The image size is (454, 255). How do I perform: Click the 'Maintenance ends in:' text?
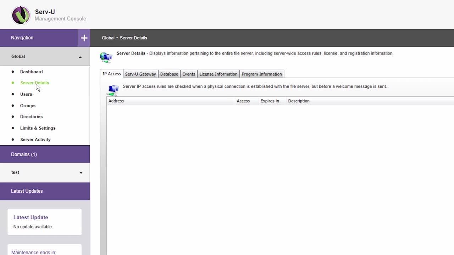tap(34, 253)
